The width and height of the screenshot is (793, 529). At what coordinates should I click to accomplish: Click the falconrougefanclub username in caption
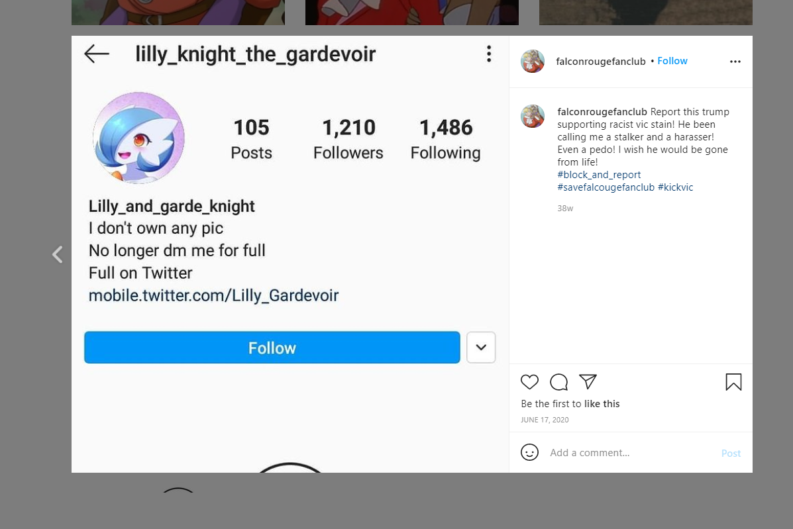pyautogui.click(x=602, y=112)
